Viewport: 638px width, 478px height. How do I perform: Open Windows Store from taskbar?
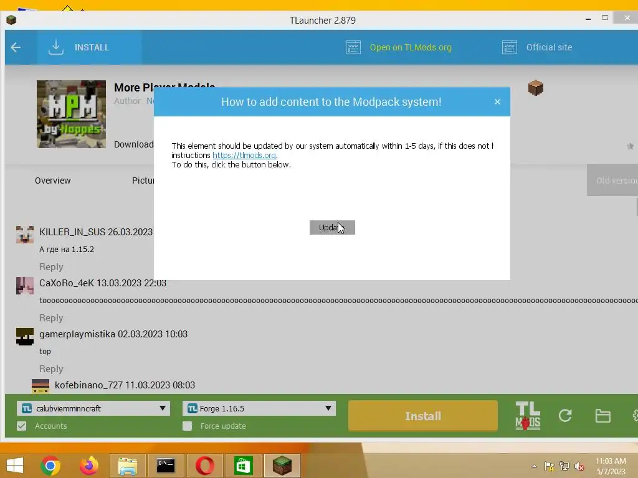244,466
